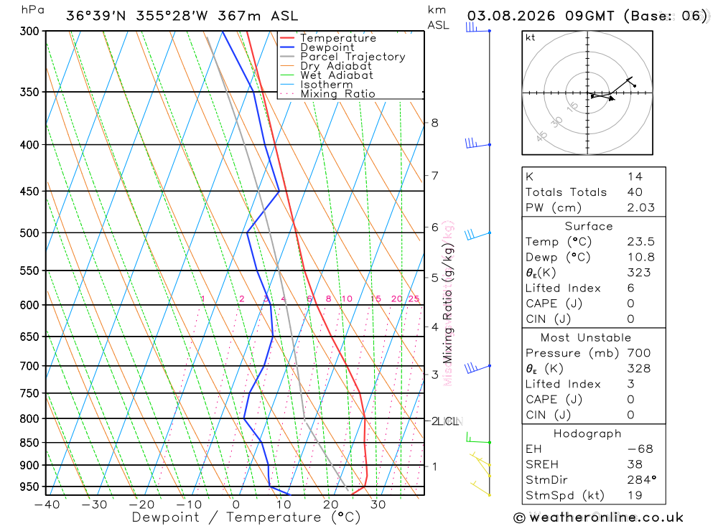
Task: Click the blue Dewpoint legend line
Action: tap(287, 47)
